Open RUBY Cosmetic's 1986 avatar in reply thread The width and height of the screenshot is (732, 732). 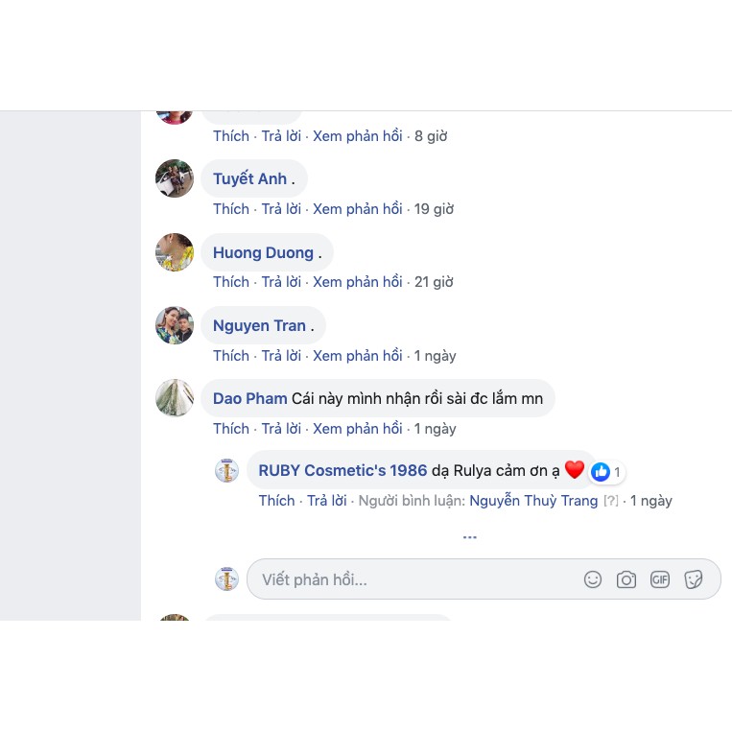(x=226, y=470)
